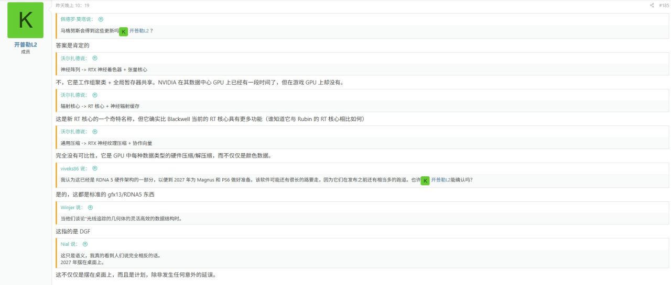Click the reply starting 完全没有可比性
The width and height of the screenshot is (671, 285).
click(164, 155)
